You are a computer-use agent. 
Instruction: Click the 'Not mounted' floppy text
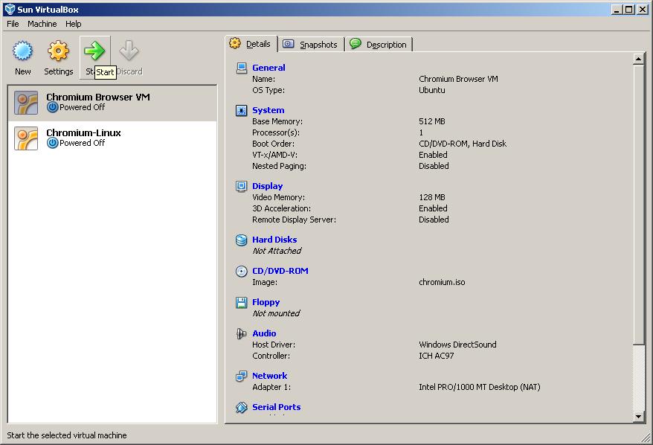pos(276,314)
